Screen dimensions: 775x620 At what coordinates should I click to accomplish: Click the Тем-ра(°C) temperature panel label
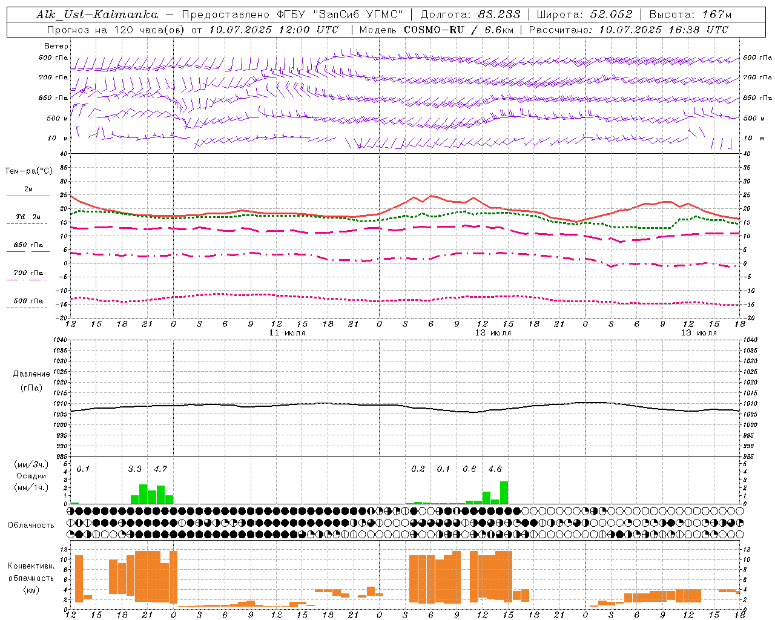point(28,171)
